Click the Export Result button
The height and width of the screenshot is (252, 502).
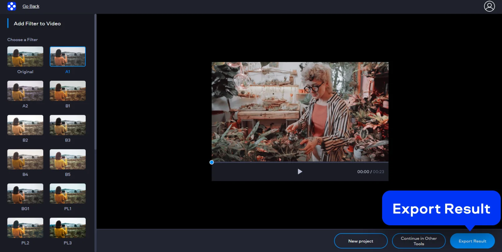(x=472, y=241)
